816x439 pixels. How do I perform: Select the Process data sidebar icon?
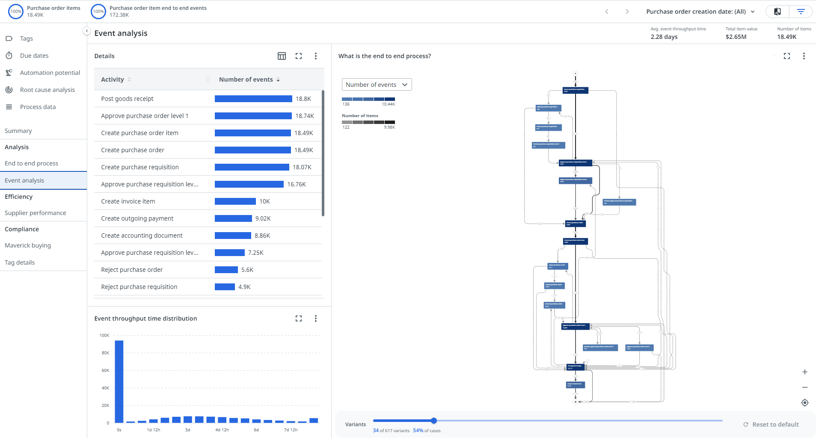pos(9,107)
